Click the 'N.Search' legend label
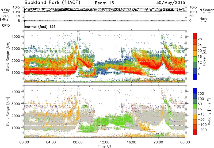 tap(207, 10)
